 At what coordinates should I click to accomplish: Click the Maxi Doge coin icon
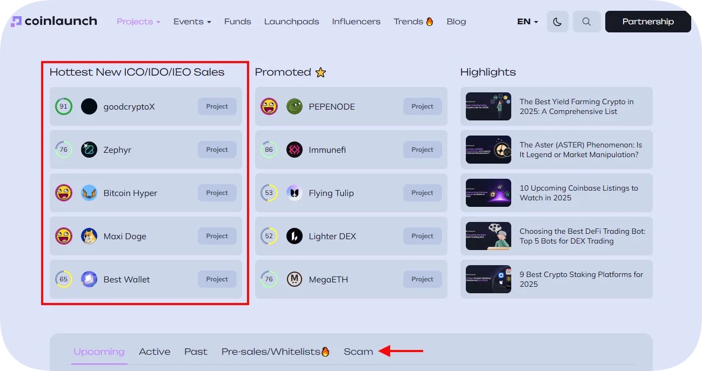coord(89,236)
